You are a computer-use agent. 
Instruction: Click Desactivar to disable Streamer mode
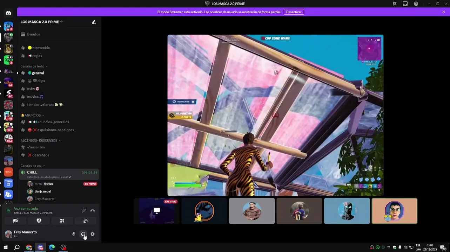pyautogui.click(x=294, y=12)
